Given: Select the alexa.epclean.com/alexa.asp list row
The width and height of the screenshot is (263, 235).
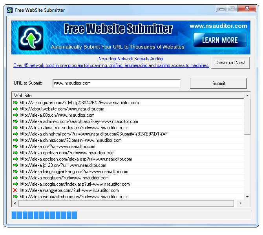Looking at the screenshot, I should tap(75, 159).
